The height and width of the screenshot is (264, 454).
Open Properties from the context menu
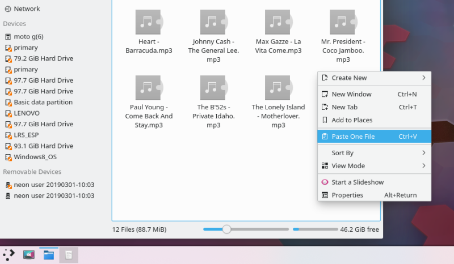pyautogui.click(x=374, y=195)
